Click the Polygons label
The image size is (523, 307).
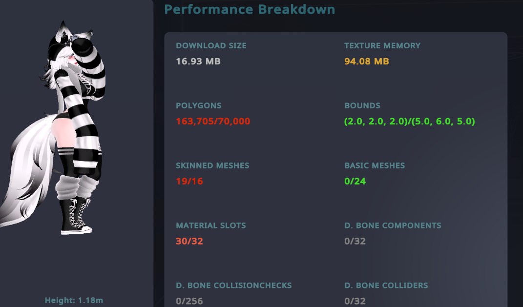pos(198,106)
